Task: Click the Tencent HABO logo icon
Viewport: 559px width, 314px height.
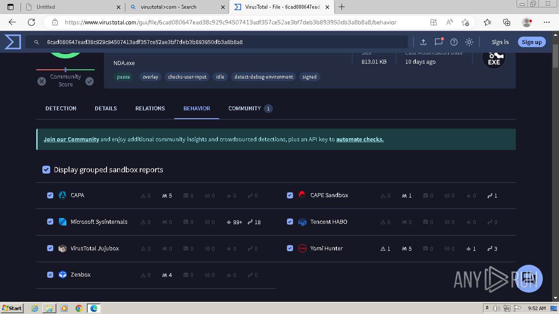Action: point(302,222)
